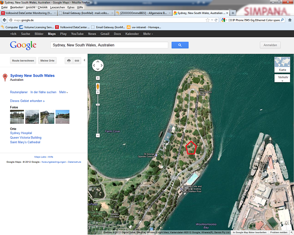Click the red marker A pin icon
Image resolution: width=294 pixels, height=235 pixels.
click(5, 77)
